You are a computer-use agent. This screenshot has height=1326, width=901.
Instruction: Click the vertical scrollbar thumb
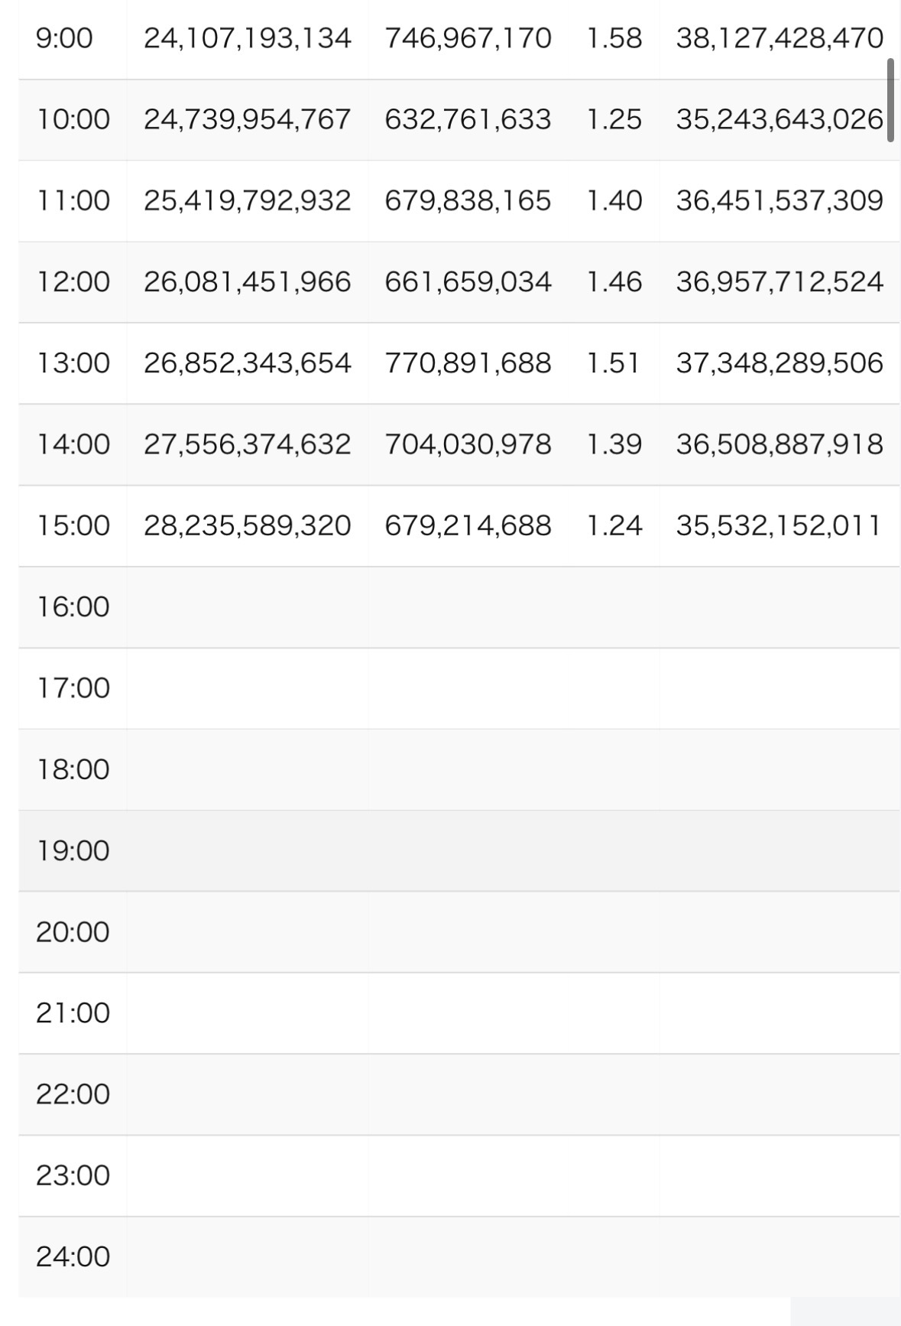(890, 100)
